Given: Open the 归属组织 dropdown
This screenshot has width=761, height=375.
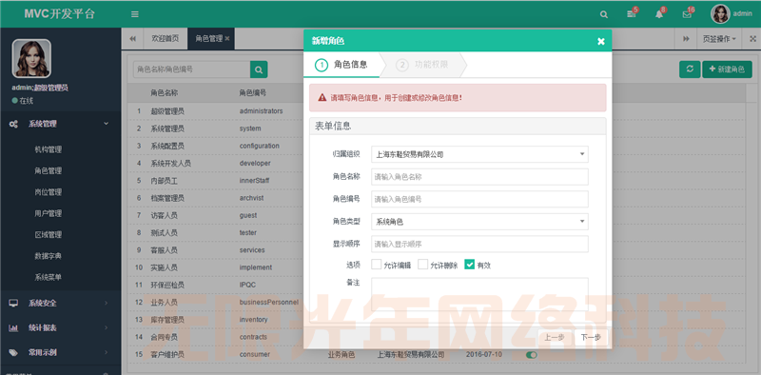Looking at the screenshot, I should pos(479,154).
